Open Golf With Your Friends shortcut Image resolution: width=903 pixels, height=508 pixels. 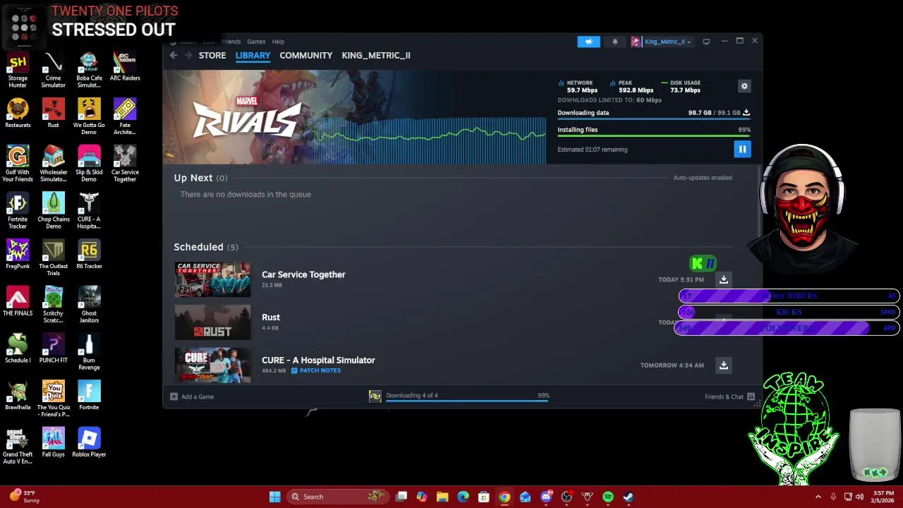[18, 164]
